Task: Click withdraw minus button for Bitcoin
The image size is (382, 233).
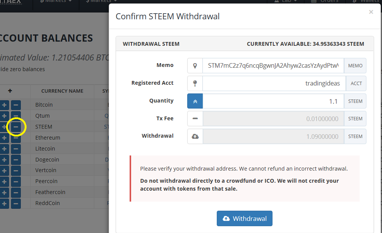Action: click(x=16, y=105)
